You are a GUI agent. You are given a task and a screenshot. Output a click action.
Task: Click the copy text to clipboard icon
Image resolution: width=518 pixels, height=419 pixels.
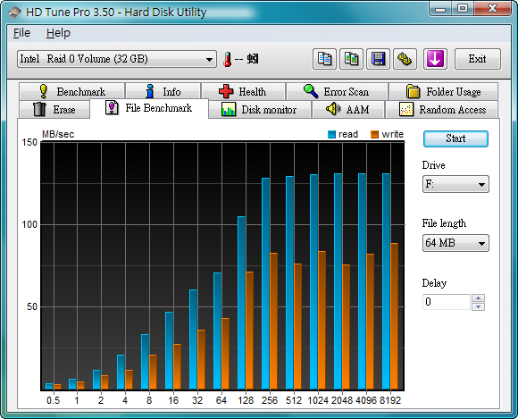[x=324, y=59]
